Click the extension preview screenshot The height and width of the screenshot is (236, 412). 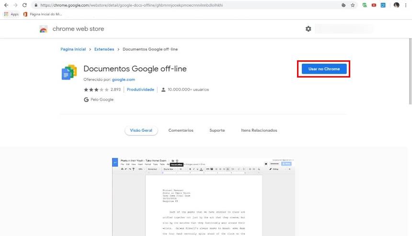tap(204, 197)
